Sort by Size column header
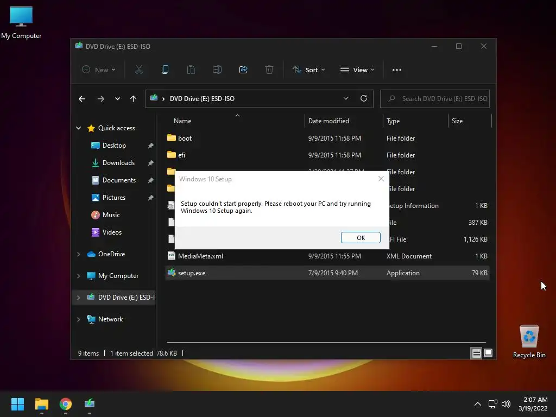Screen dimensions: 556x417 click(x=457, y=121)
